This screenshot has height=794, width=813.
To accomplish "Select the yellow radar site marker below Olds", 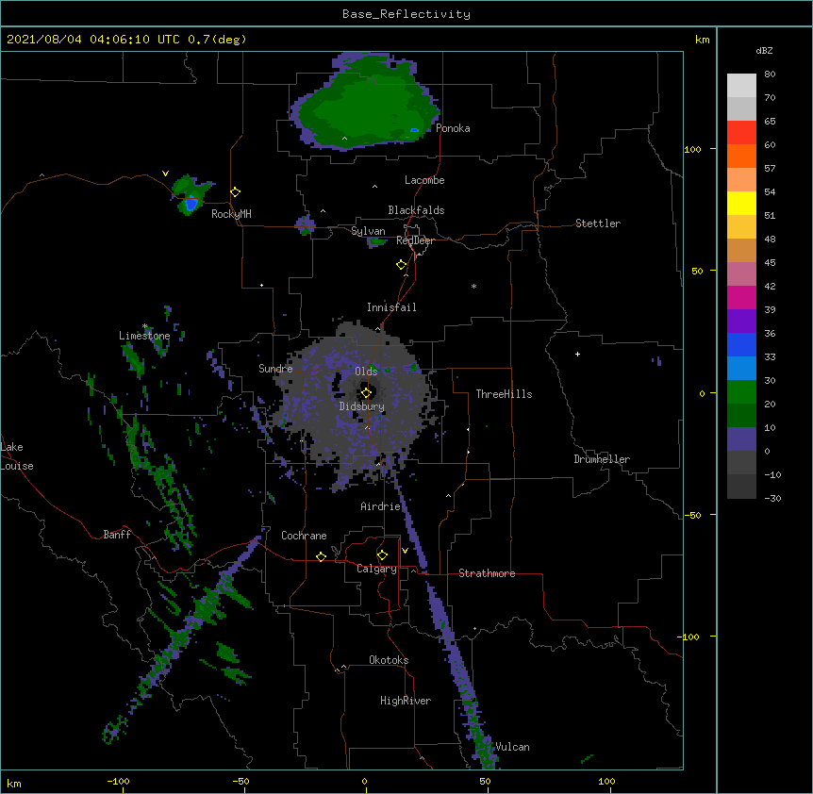I will (x=366, y=393).
